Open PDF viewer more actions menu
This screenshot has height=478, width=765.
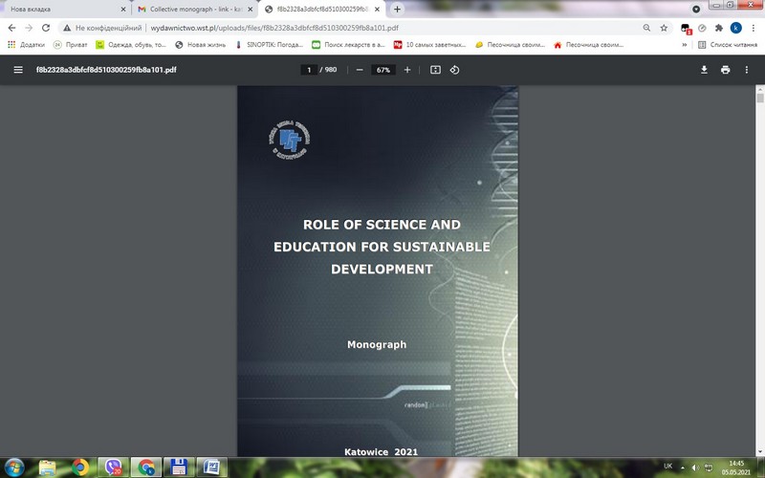[x=748, y=70]
